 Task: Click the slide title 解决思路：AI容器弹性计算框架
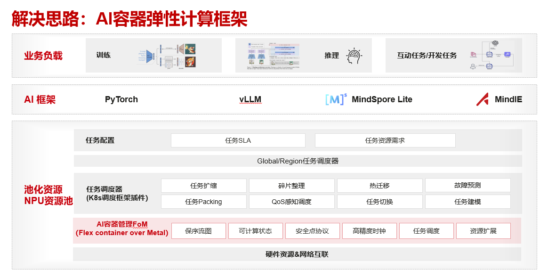tap(129, 19)
